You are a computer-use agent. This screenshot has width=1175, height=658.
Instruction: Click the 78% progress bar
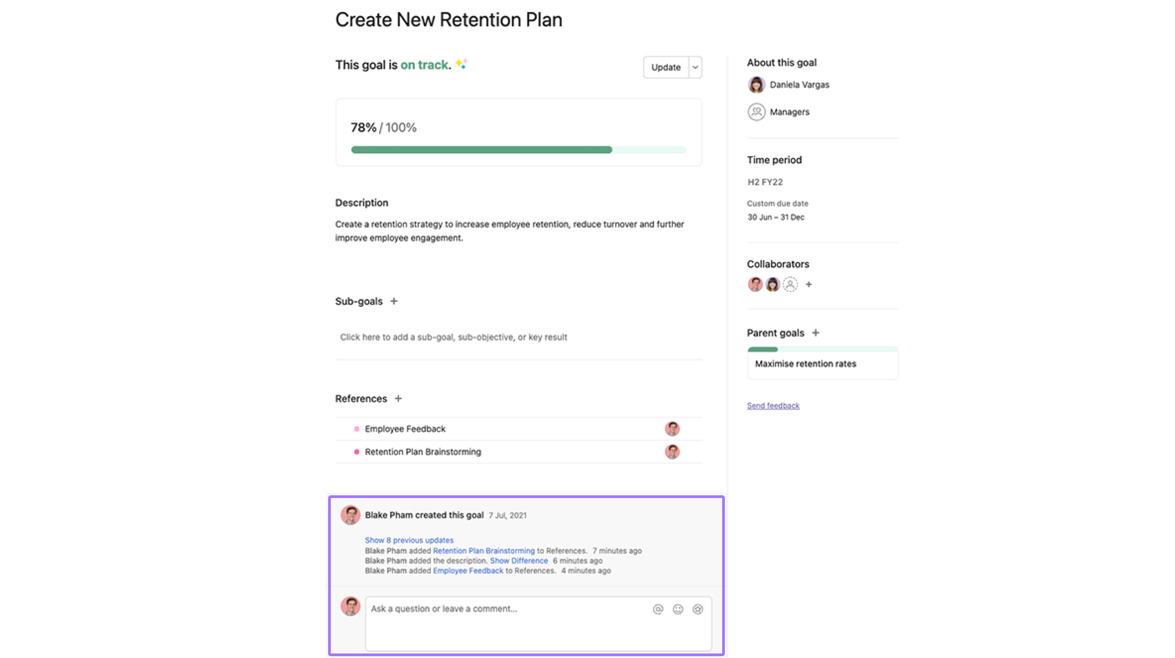tap(519, 150)
